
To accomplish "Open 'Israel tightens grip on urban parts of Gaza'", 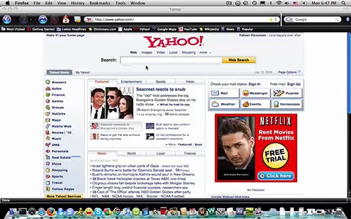I will point(125,166).
